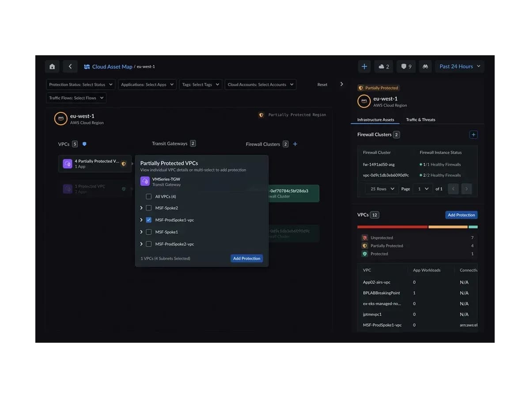Check the All VPCs (4) checkbox

coord(149,196)
